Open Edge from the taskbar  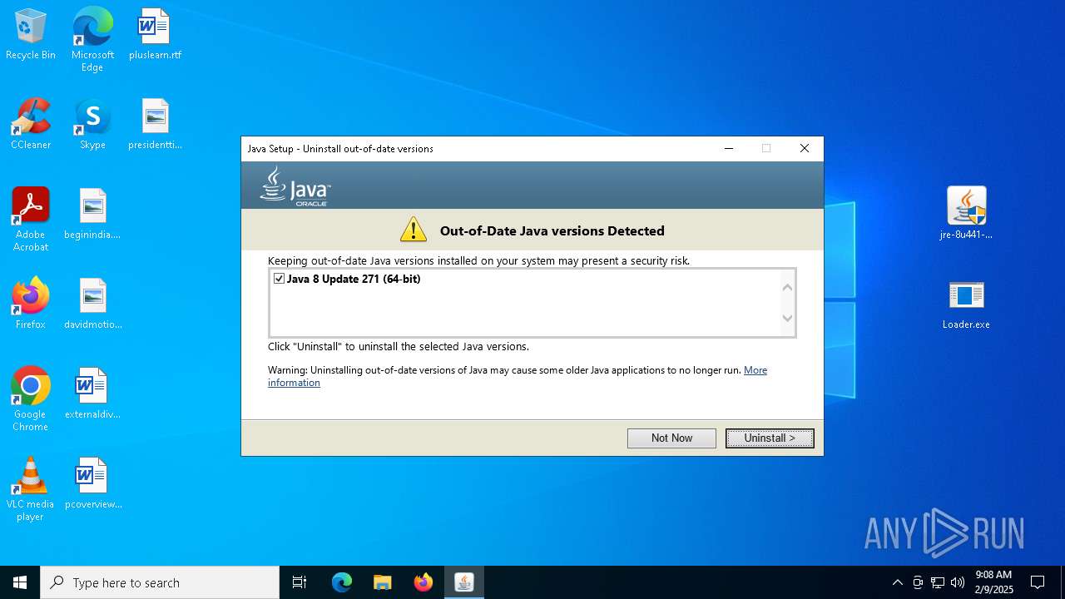342,582
